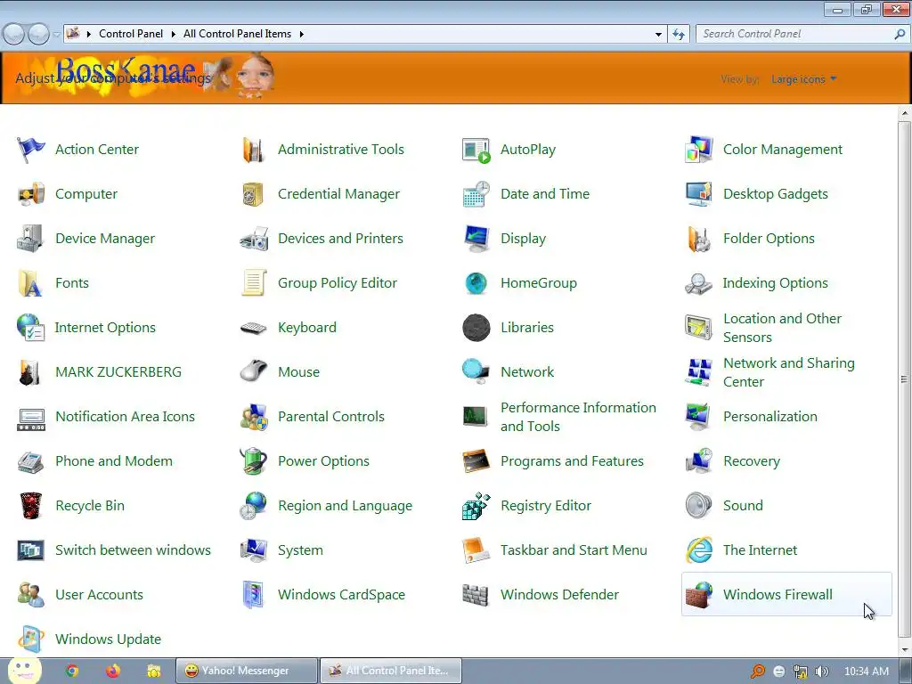Click the Computer link

[x=86, y=194]
